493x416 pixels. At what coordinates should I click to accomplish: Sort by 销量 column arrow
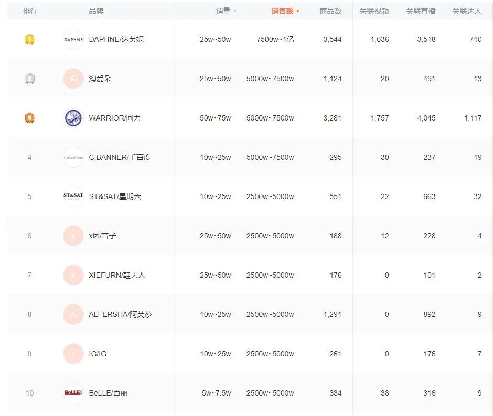pyautogui.click(x=235, y=12)
